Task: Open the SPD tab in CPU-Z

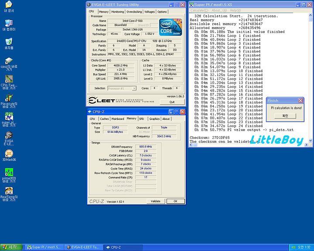Action: 142,119
